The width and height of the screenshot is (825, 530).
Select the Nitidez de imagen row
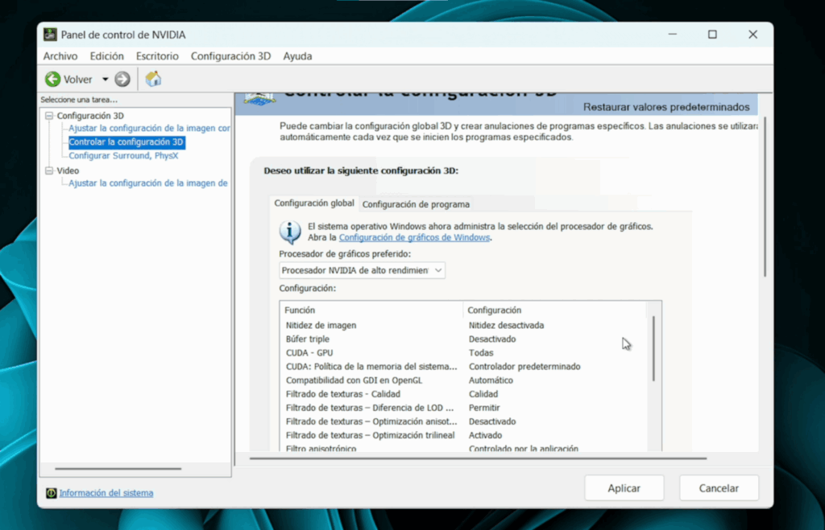(465, 325)
